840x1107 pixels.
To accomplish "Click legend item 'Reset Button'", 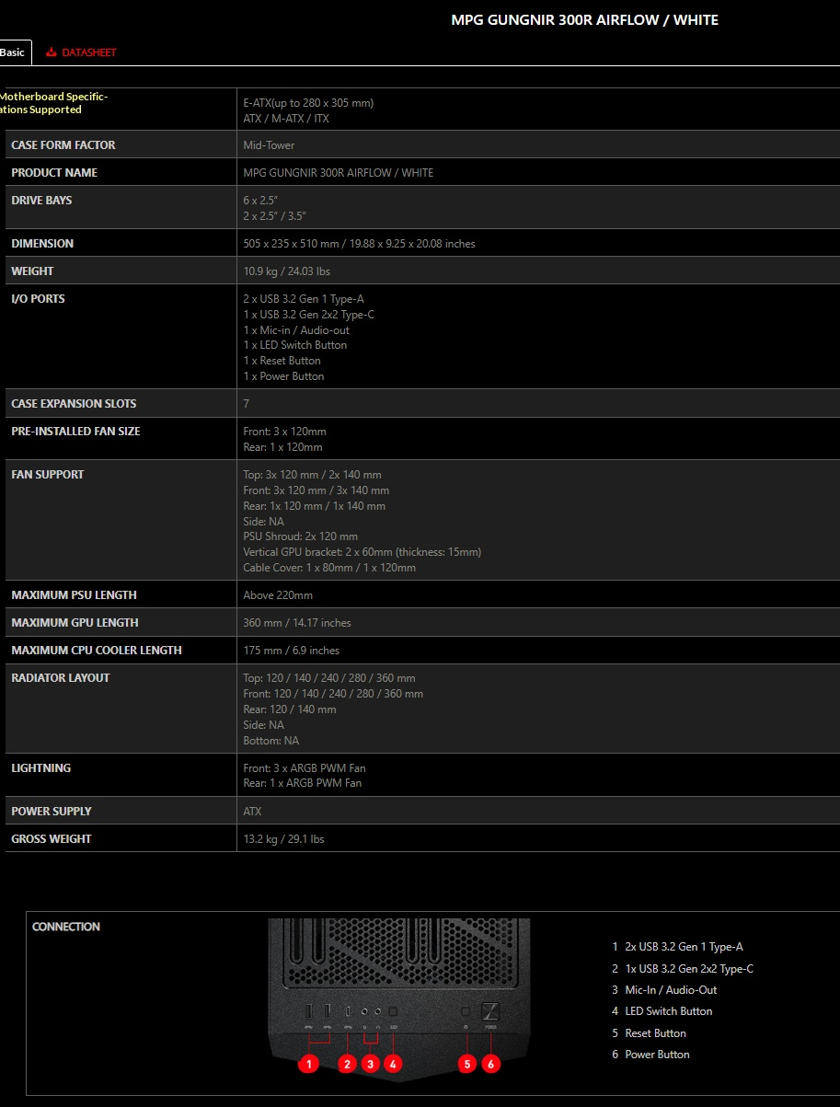I will 655,1033.
